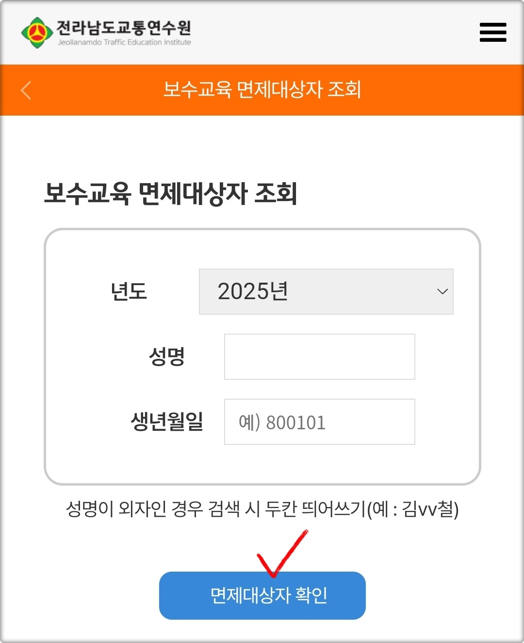Click the red checkmark annotation
524x643 pixels.
pos(282,554)
